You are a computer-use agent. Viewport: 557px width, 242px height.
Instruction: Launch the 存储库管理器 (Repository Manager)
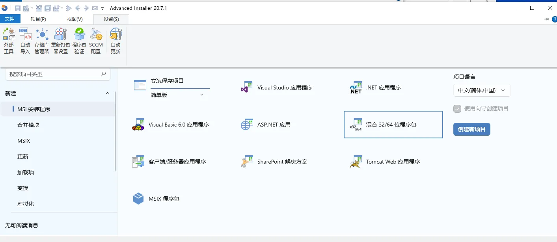pos(41,39)
